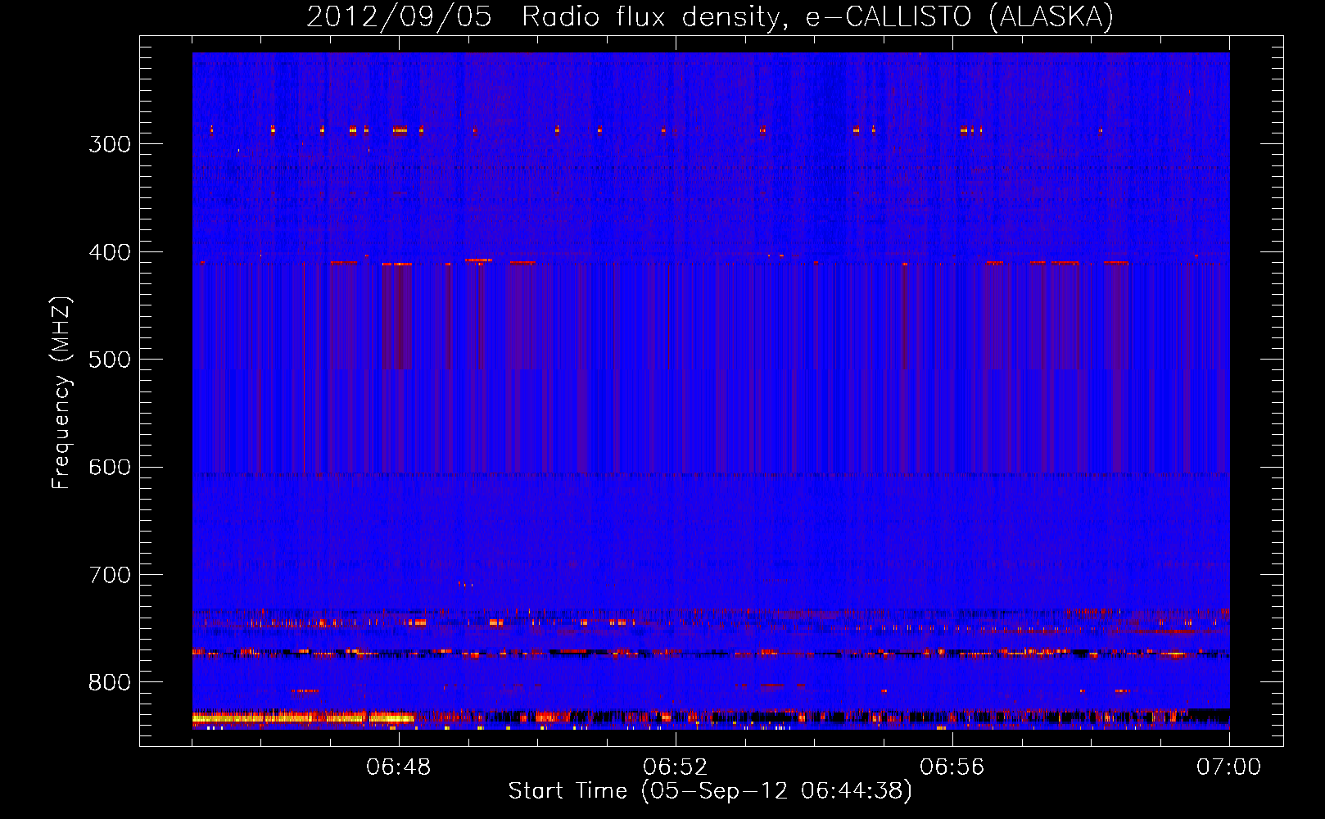Click the 800 frequency tick label
The height and width of the screenshot is (819, 1325).
[110, 683]
